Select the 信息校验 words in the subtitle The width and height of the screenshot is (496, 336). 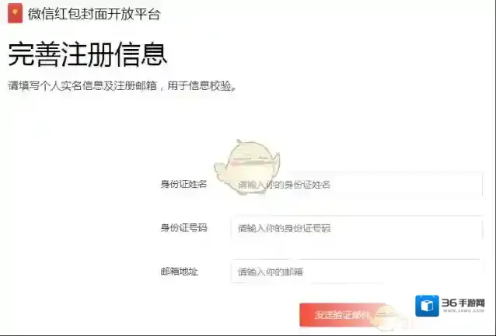(210, 85)
